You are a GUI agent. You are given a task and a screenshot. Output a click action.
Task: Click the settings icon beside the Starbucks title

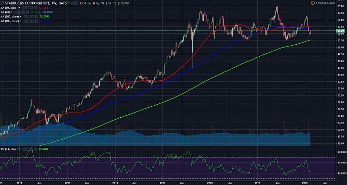click(x=77, y=3)
